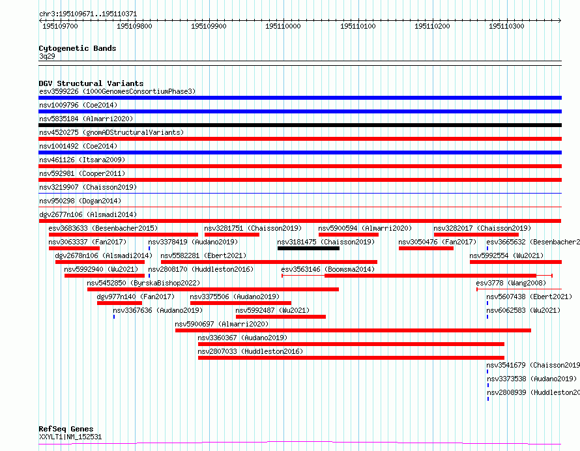Select the black nsv5835184 variant bar
This screenshot has height=451, width=580.
pyautogui.click(x=300, y=125)
